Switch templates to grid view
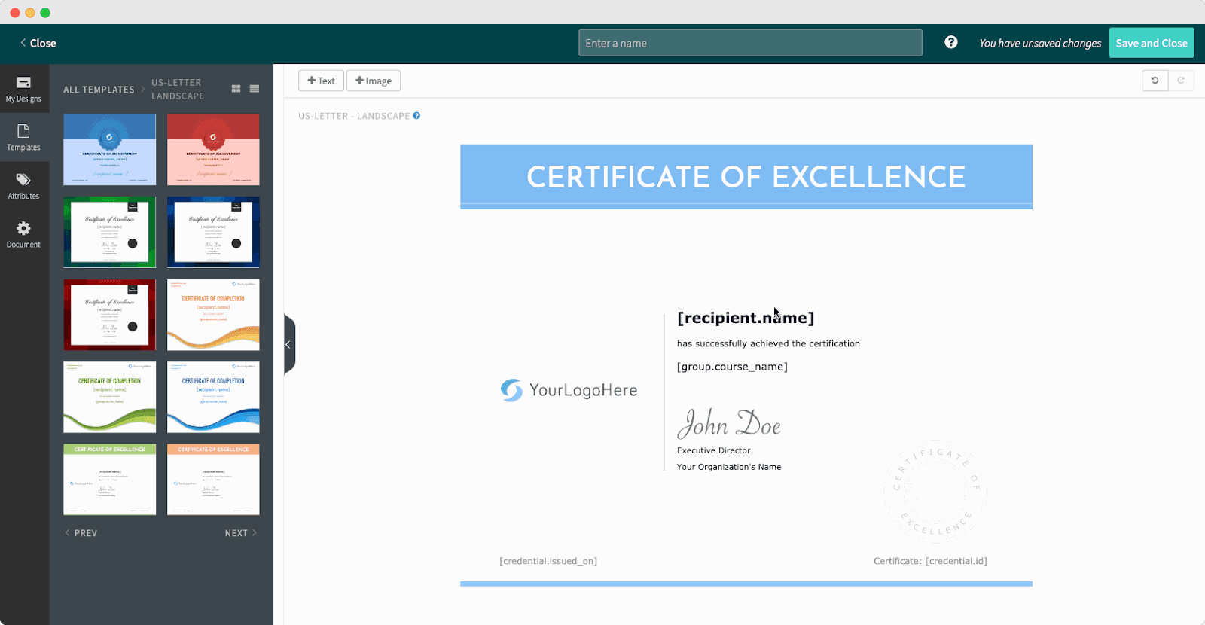The height and width of the screenshot is (625, 1205). point(236,89)
